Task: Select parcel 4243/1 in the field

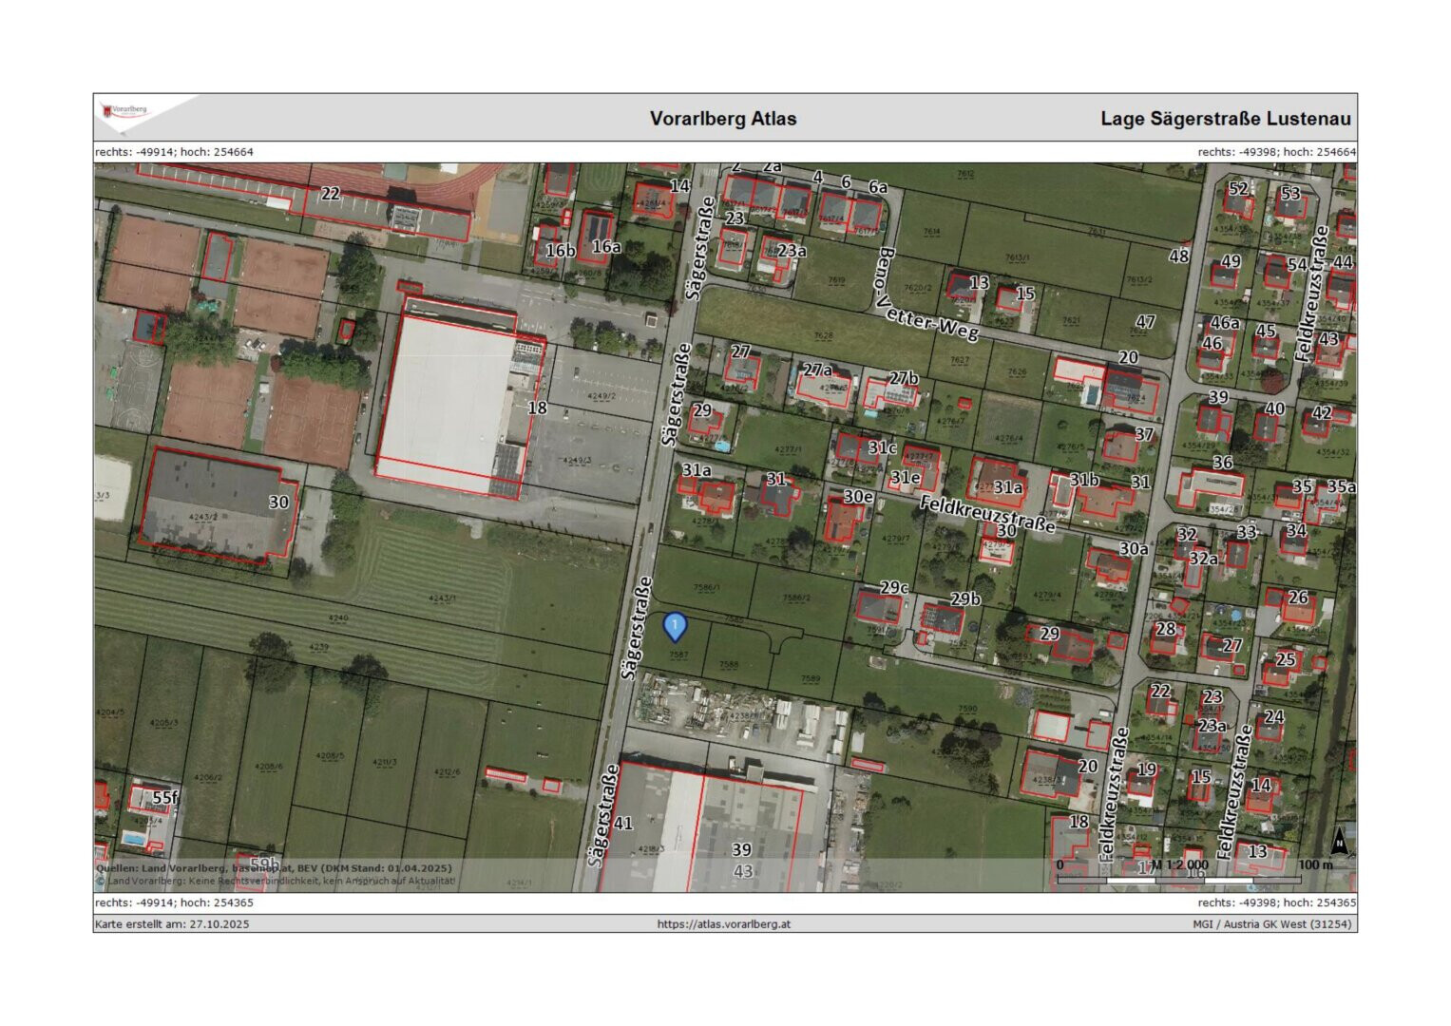Action: click(442, 598)
